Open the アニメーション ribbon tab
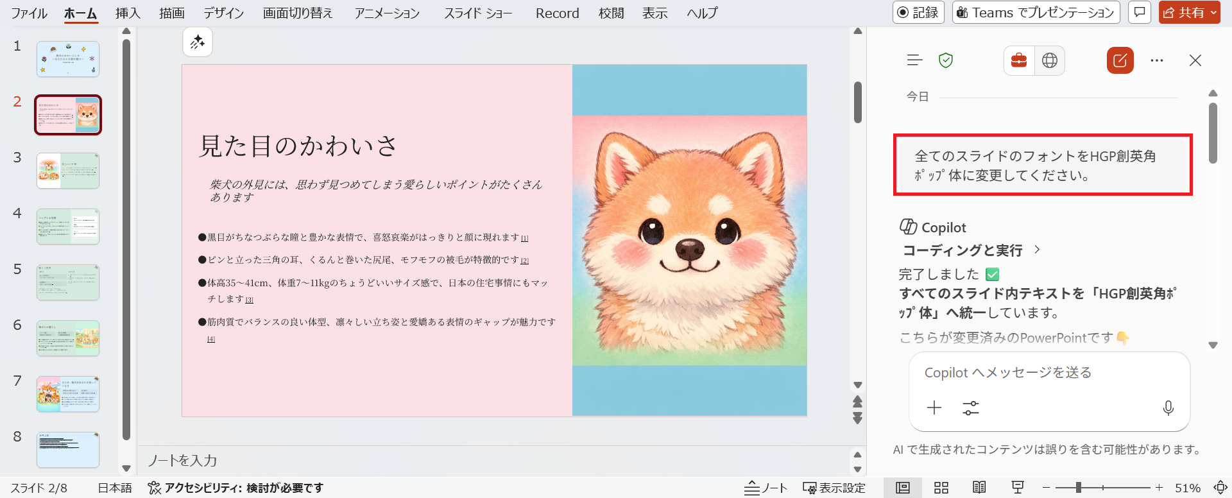 point(387,13)
